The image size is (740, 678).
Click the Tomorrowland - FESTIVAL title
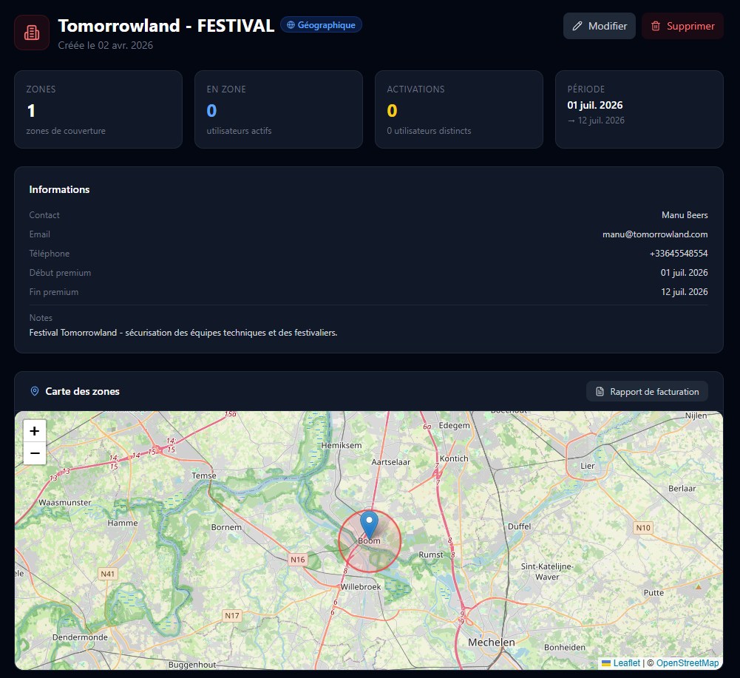tap(166, 26)
